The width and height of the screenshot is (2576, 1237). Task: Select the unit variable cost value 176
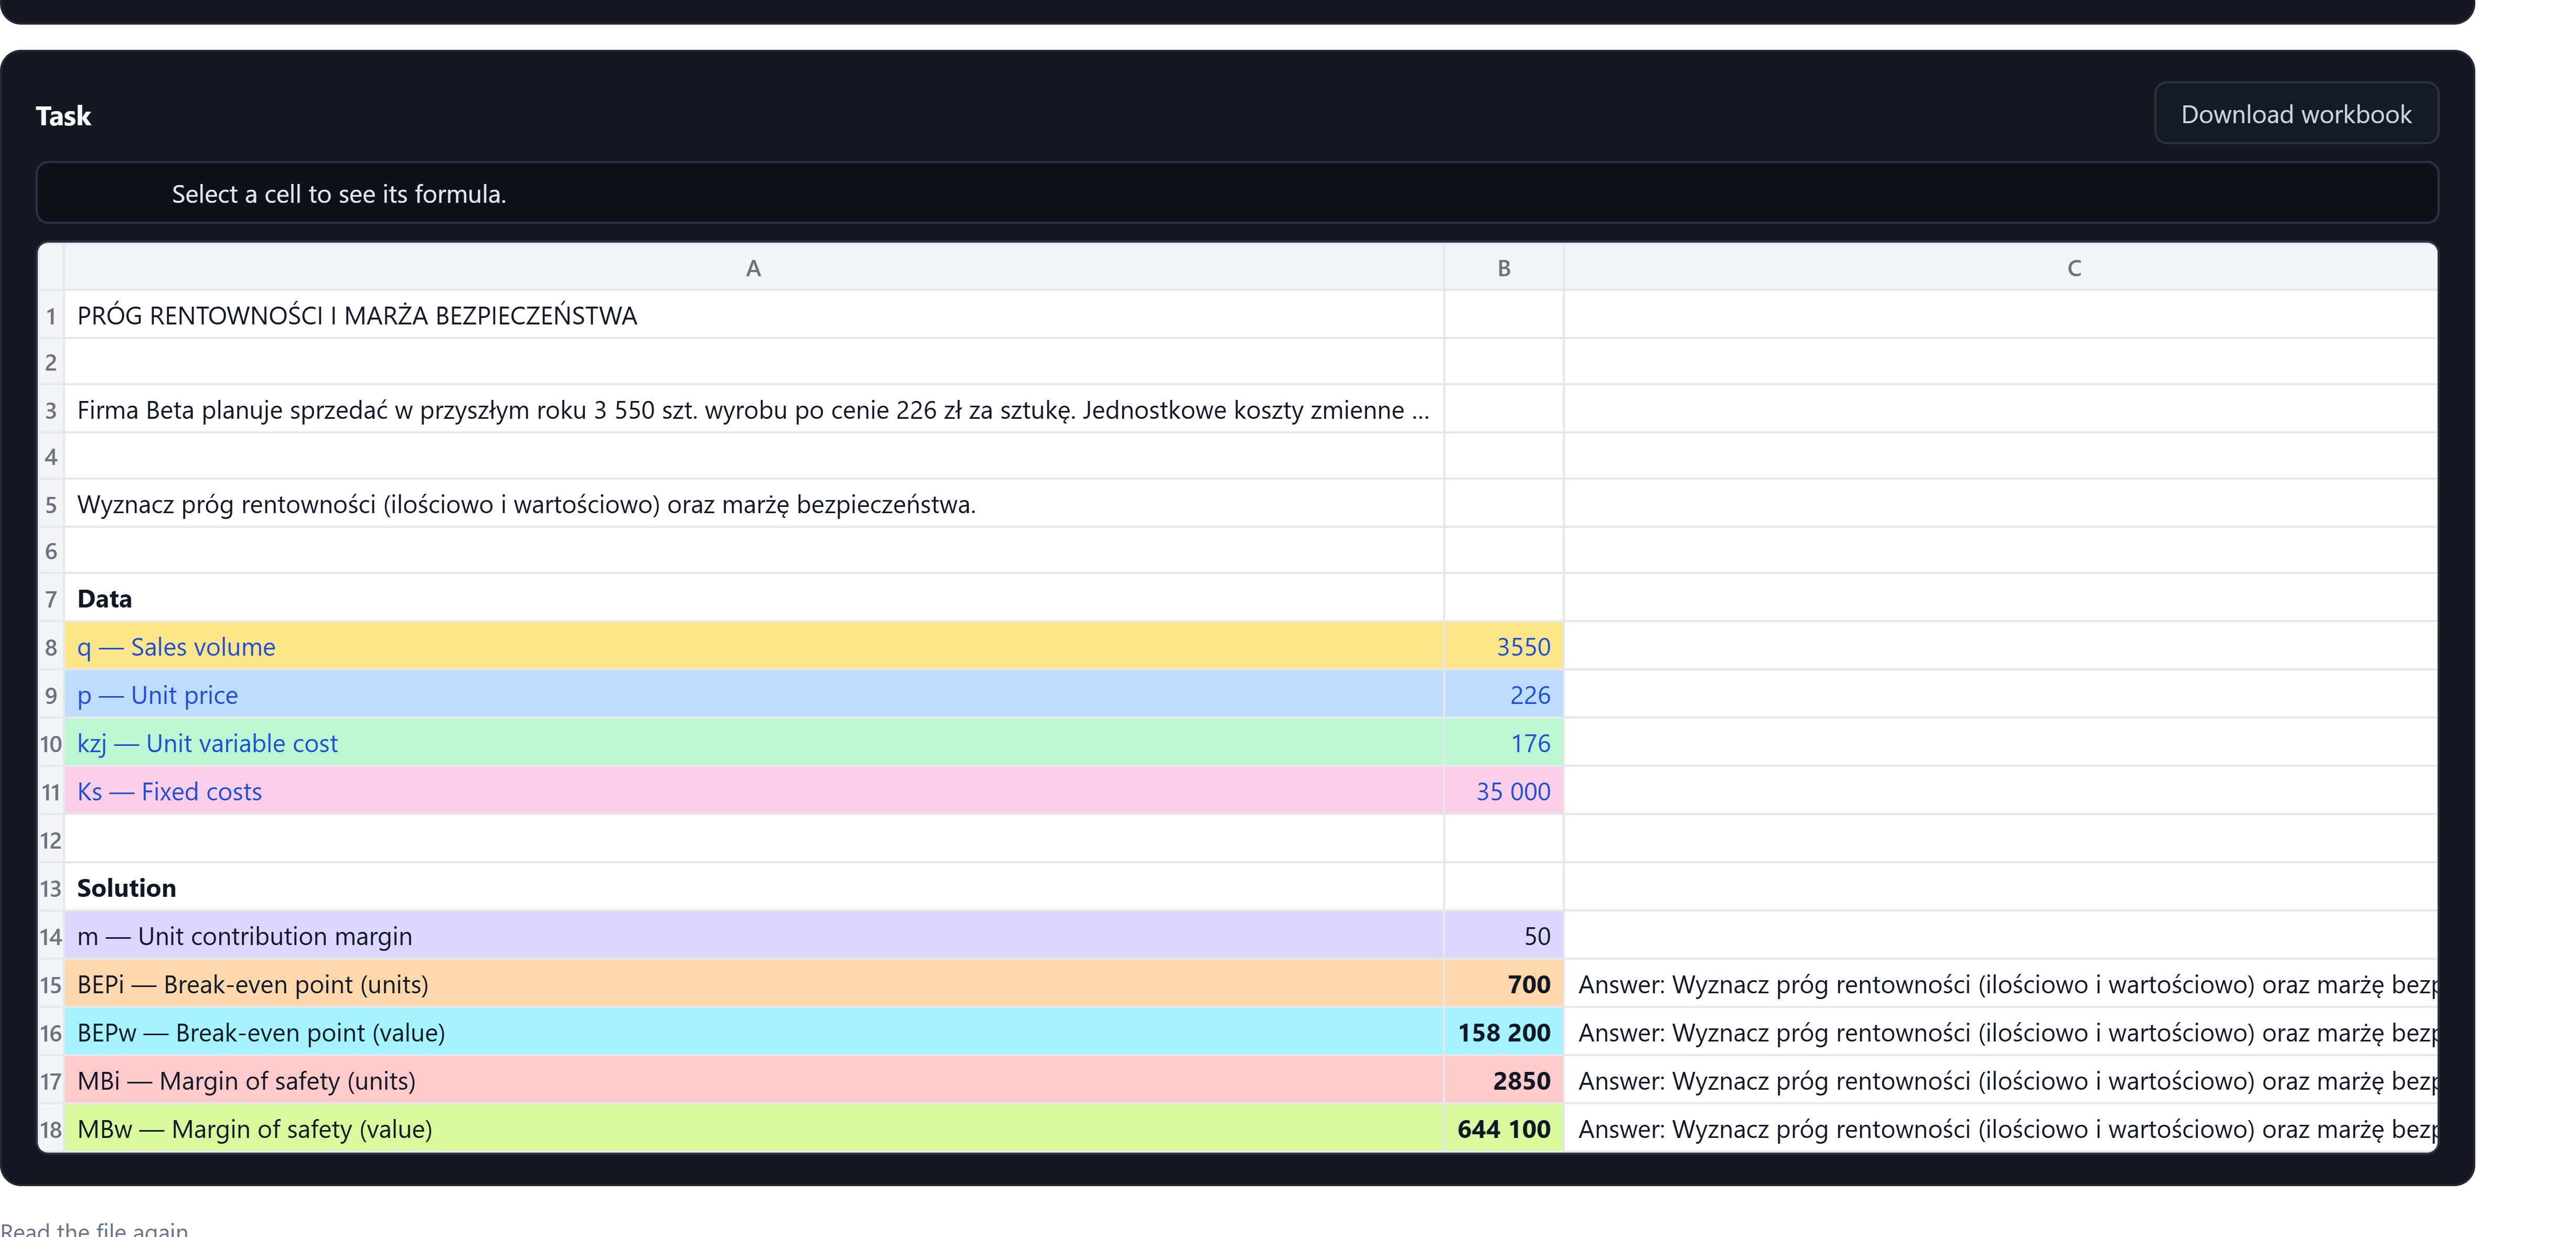click(x=1503, y=742)
